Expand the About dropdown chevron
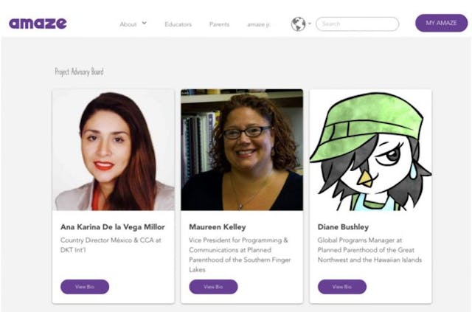472x312 pixels. click(x=145, y=23)
